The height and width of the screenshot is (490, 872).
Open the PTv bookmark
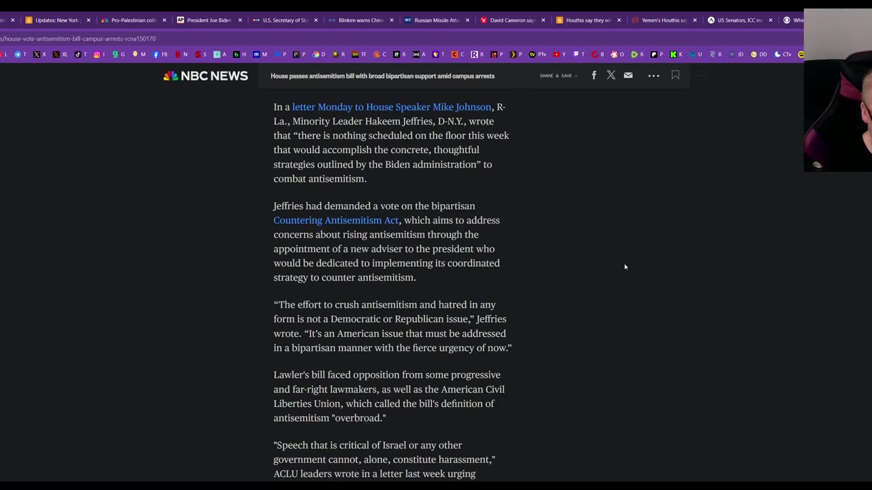coord(538,54)
